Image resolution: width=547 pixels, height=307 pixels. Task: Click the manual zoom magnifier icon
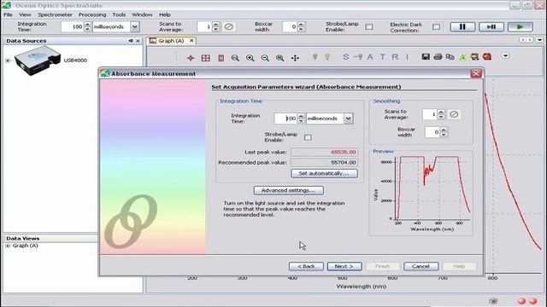coord(235,58)
